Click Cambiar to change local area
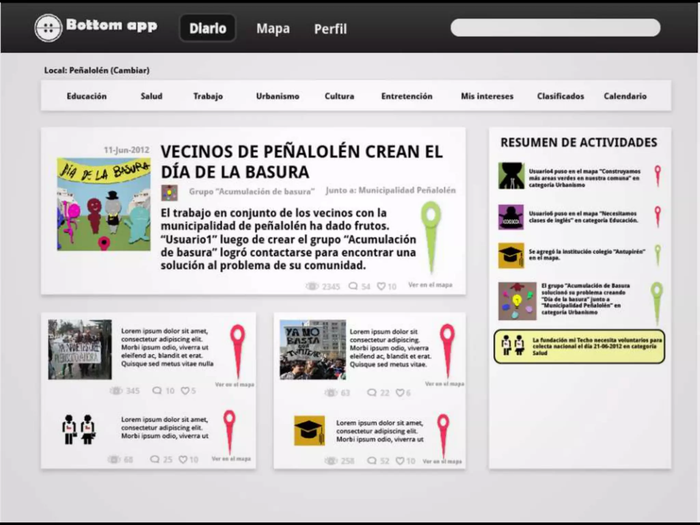 [130, 70]
